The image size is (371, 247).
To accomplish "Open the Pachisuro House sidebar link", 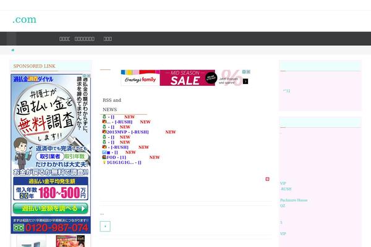I will (x=294, y=200).
